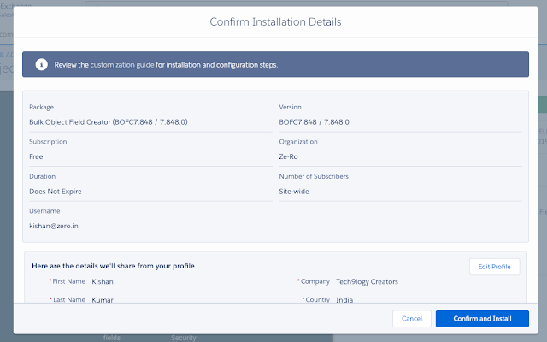
Task: Click the Country value India
Action: pos(344,300)
